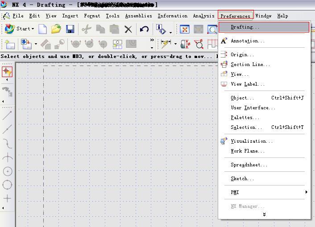Open the PMI submenu

pos(265,192)
